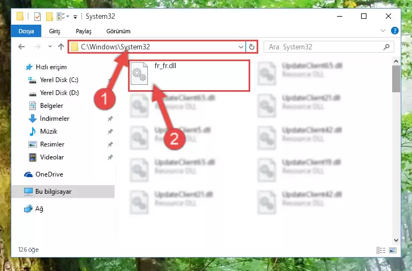Click the İndirmeler blue arrow icon
The height and width of the screenshot is (271, 412).
pos(33,119)
